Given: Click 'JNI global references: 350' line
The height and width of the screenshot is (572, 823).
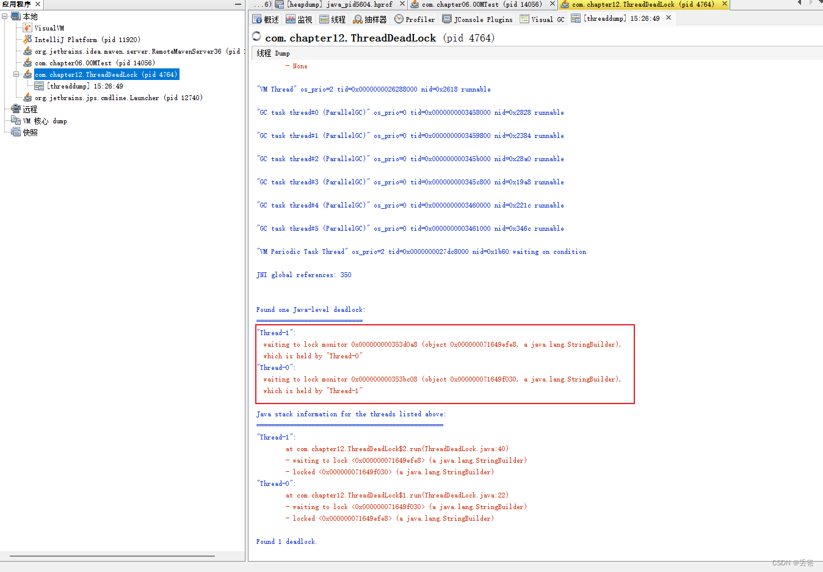Looking at the screenshot, I should [303, 275].
